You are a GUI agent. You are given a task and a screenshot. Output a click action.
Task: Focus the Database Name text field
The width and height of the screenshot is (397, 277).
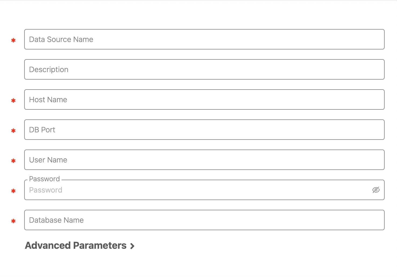point(204,220)
